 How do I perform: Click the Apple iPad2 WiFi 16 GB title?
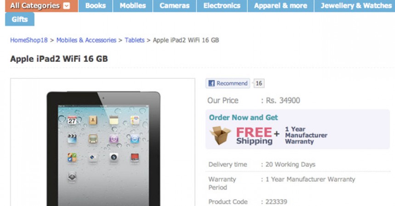[59, 59]
